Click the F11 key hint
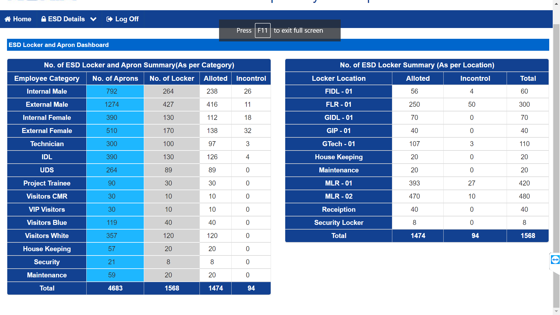560x315 pixels. pos(262,30)
